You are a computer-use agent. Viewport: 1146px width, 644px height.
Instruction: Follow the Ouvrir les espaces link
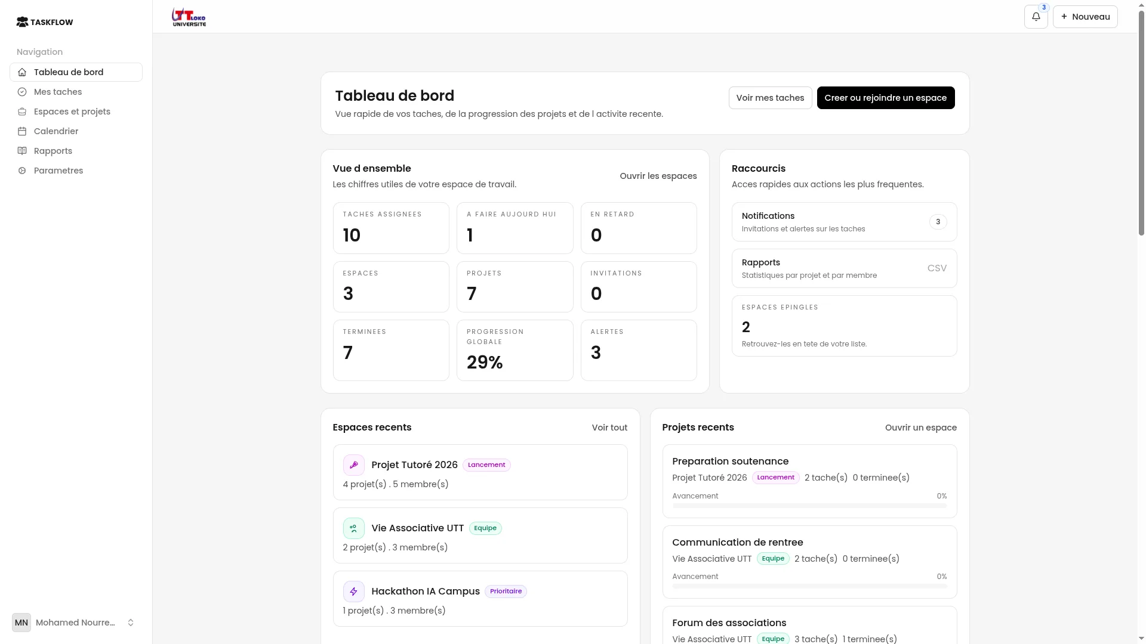(x=658, y=176)
